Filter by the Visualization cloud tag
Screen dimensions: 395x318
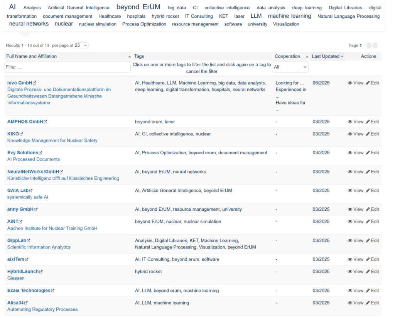pos(286,24)
